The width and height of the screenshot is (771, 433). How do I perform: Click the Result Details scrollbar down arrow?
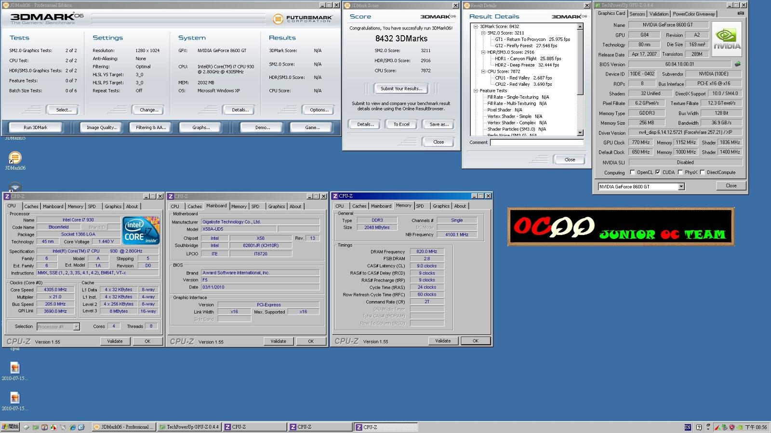[580, 132]
